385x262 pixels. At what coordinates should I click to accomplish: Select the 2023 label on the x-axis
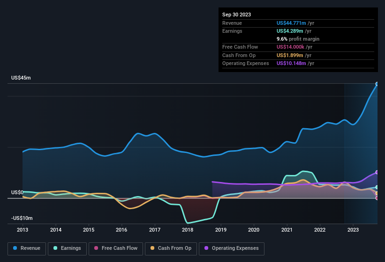point(353,230)
